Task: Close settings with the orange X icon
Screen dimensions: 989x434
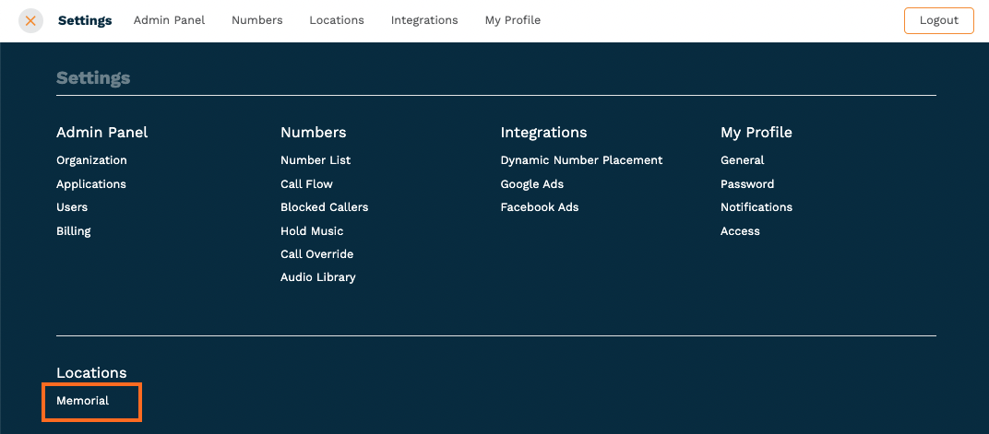Action: (x=31, y=21)
